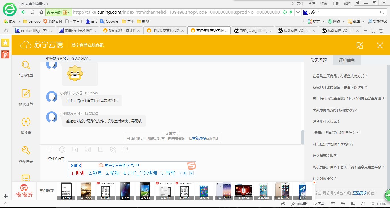Expand the 收藏 bookmarks dropdown arrow
Image resolution: width=390 pixels, height=208 pixels.
click(19, 21)
